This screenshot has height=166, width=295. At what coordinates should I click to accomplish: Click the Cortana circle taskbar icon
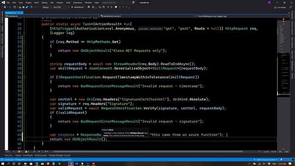click(x=14, y=164)
